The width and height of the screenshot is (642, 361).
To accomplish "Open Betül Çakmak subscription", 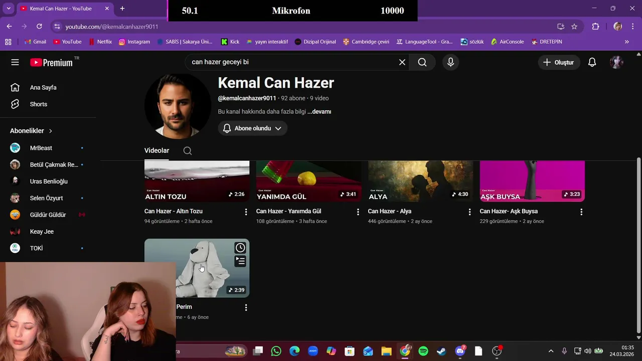I will pyautogui.click(x=48, y=164).
